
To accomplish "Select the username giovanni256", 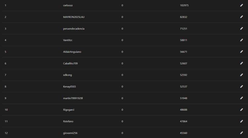I will tap(70, 133).
